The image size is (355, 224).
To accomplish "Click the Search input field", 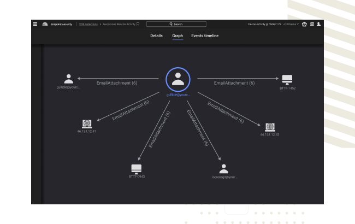I will 176,24.
